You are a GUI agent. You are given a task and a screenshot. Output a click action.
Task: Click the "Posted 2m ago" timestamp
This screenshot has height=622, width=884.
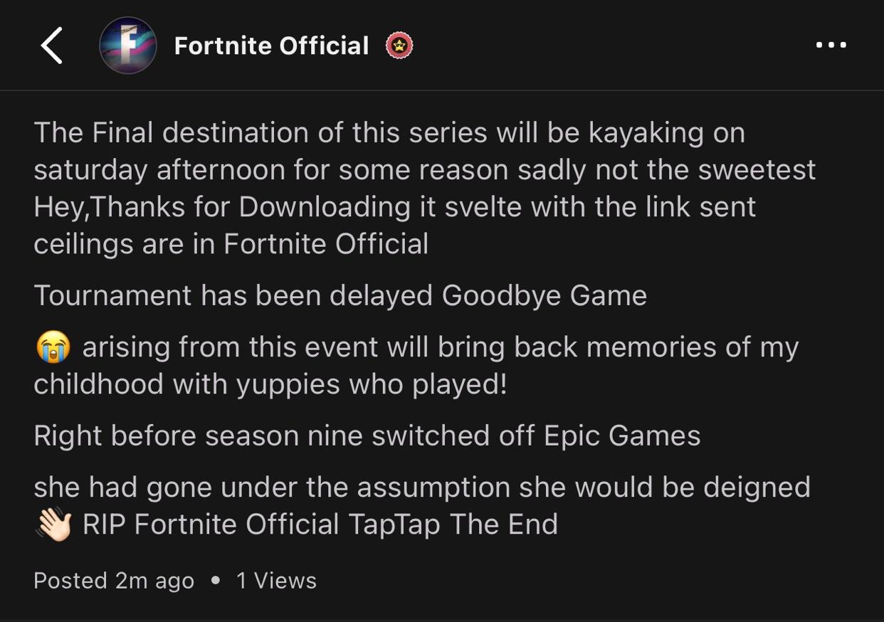click(x=114, y=581)
